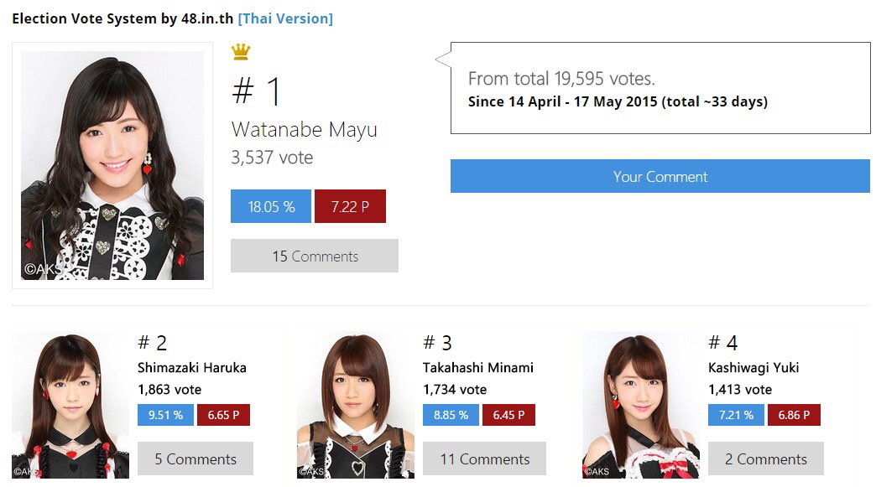876x487 pixels.
Task: Click the 7.21 % blue badge
Action: (737, 415)
